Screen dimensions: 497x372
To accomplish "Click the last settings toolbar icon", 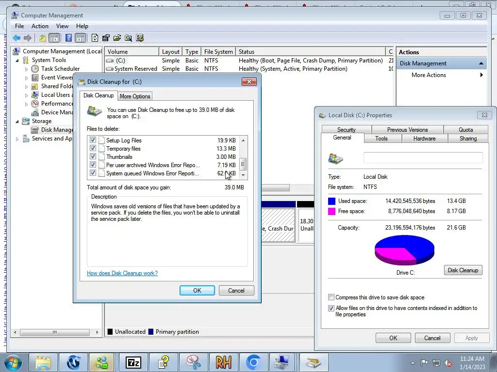I will click(x=140, y=38).
